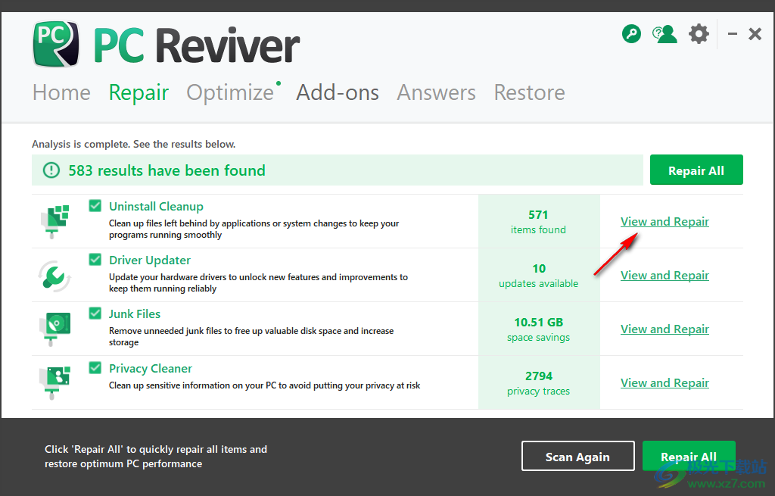Open the support help person icon
The width and height of the screenshot is (775, 496).
click(665, 34)
